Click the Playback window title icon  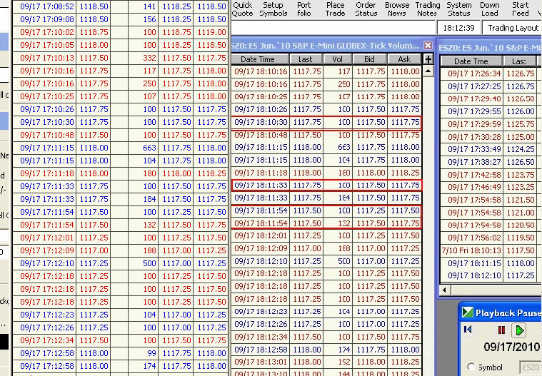click(467, 313)
